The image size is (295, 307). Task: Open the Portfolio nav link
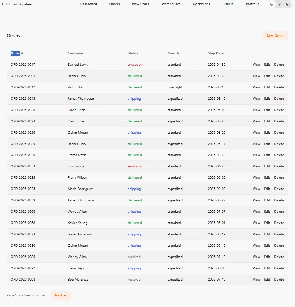[x=253, y=4]
